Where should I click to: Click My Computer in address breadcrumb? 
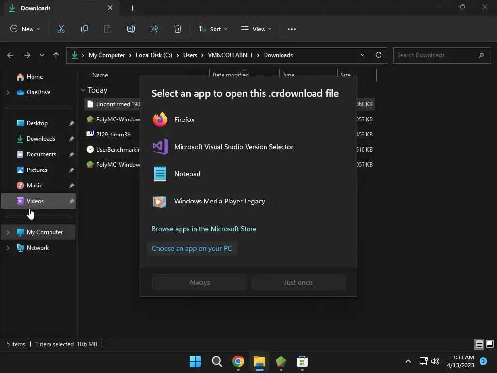click(x=107, y=55)
